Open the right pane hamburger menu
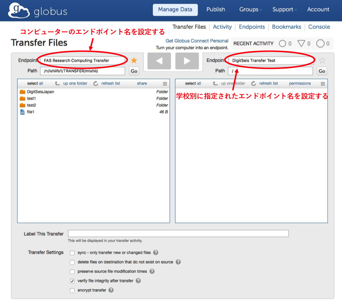The image size is (342, 304). tap(323, 83)
